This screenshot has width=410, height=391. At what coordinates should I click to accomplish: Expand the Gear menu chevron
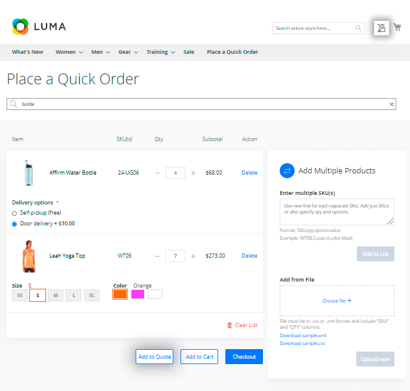136,52
